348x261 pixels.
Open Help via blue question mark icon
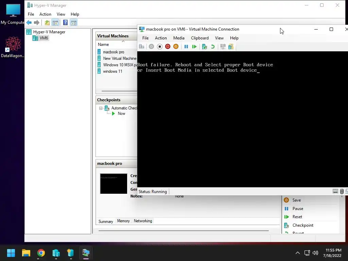(66, 22)
